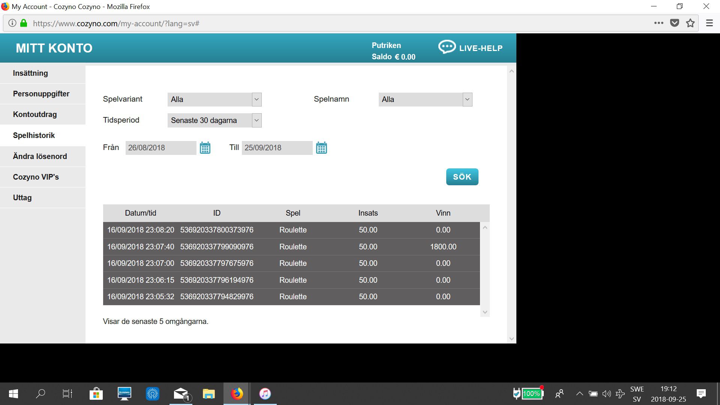The image size is (720, 405).
Task: Open Uttag withdrawal section
Action: (x=43, y=198)
